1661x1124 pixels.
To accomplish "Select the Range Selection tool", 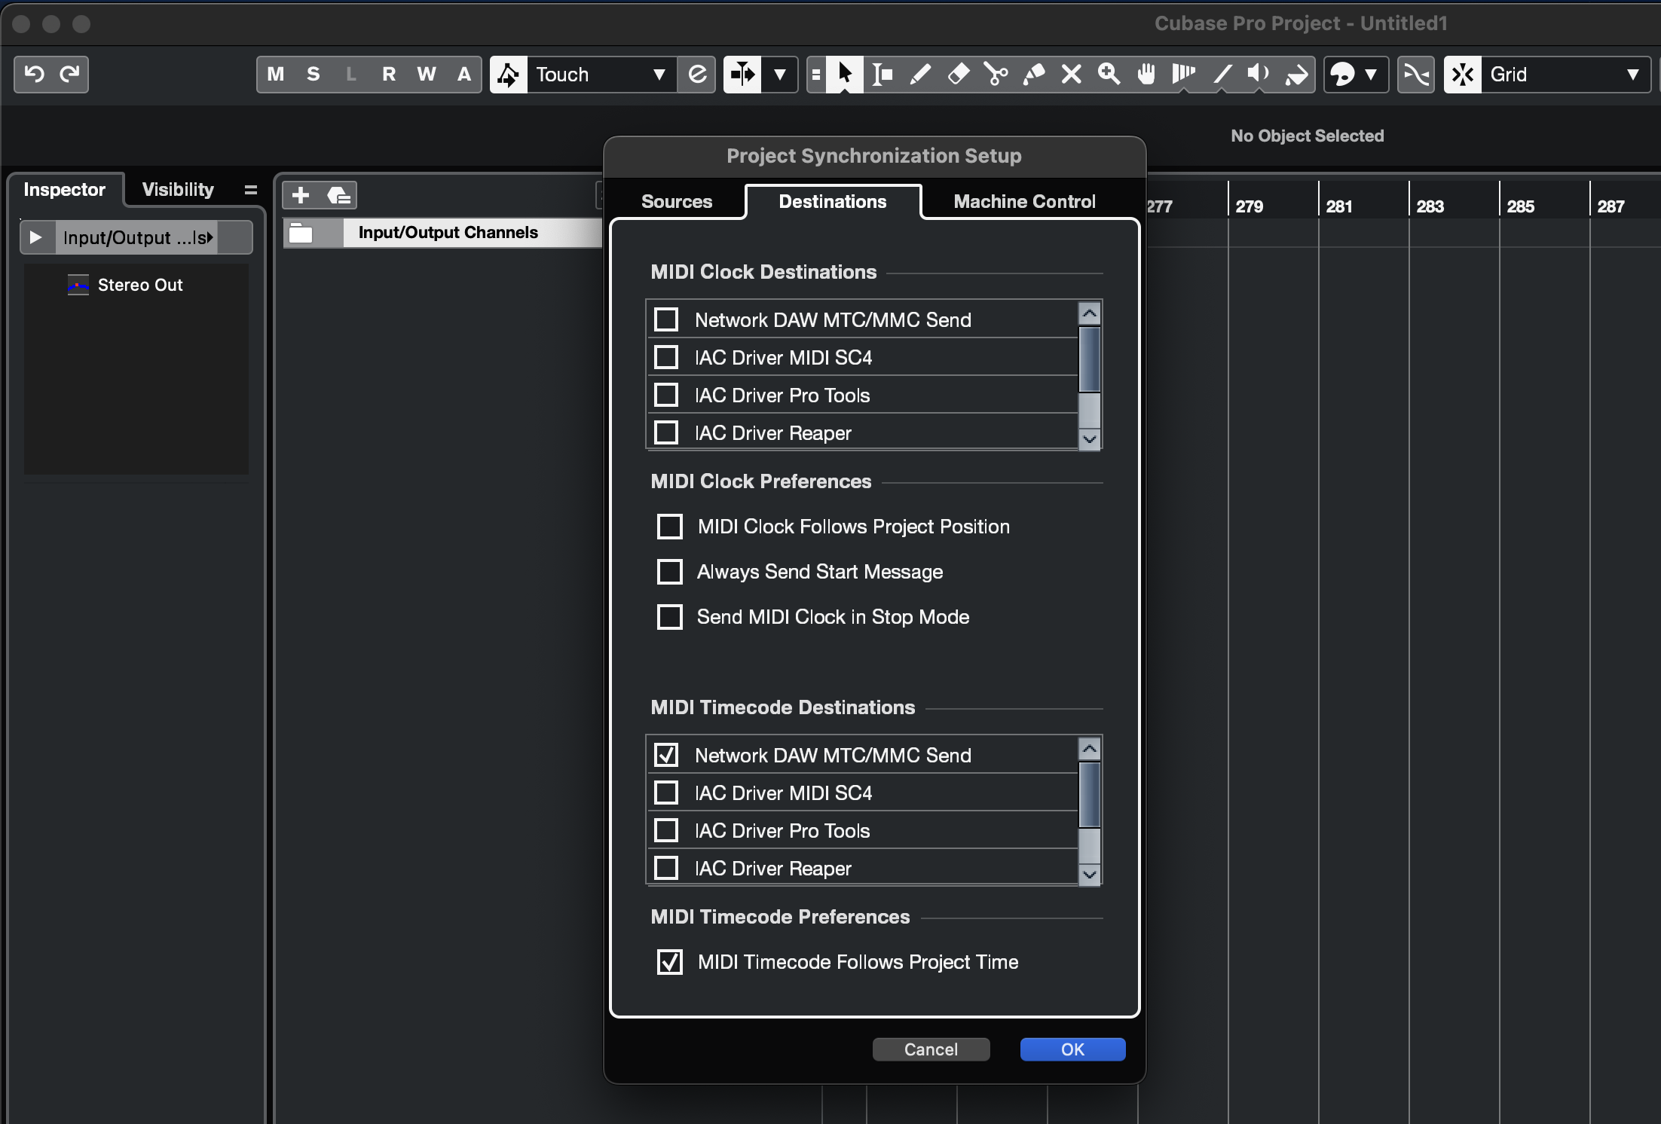I will pyautogui.click(x=883, y=74).
